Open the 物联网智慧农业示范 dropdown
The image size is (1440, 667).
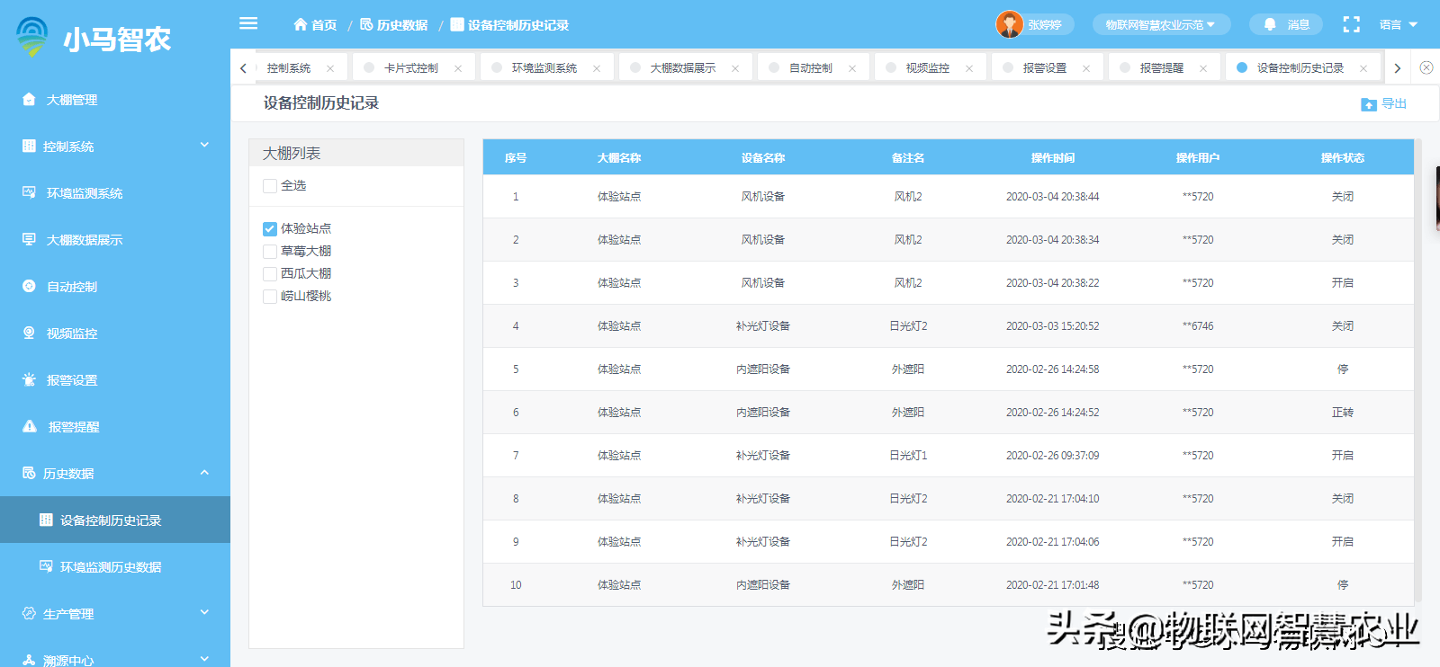click(x=1160, y=25)
